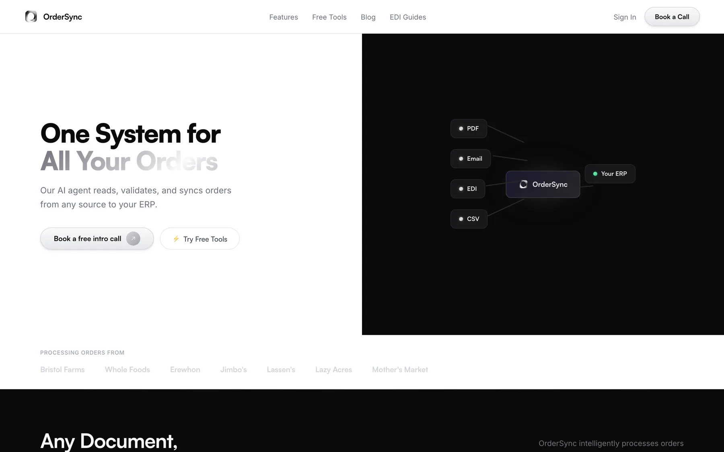Click the Lassen's retailer name
Viewport: 724px width, 452px height.
(281, 370)
